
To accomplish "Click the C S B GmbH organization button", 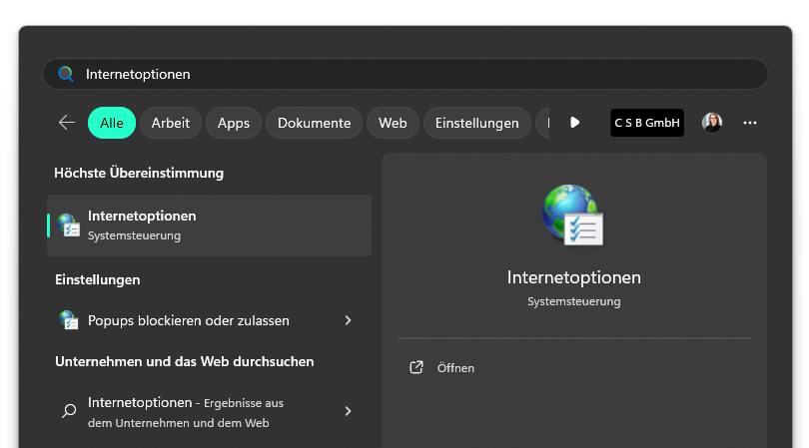I will point(647,123).
